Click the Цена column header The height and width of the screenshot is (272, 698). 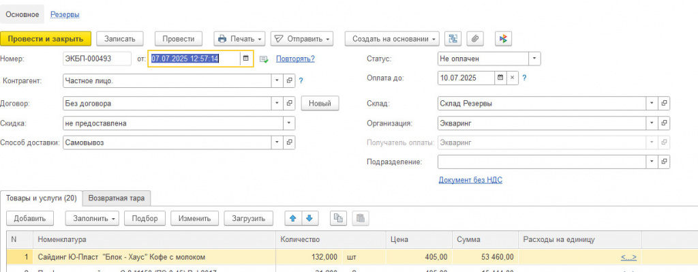pos(419,239)
